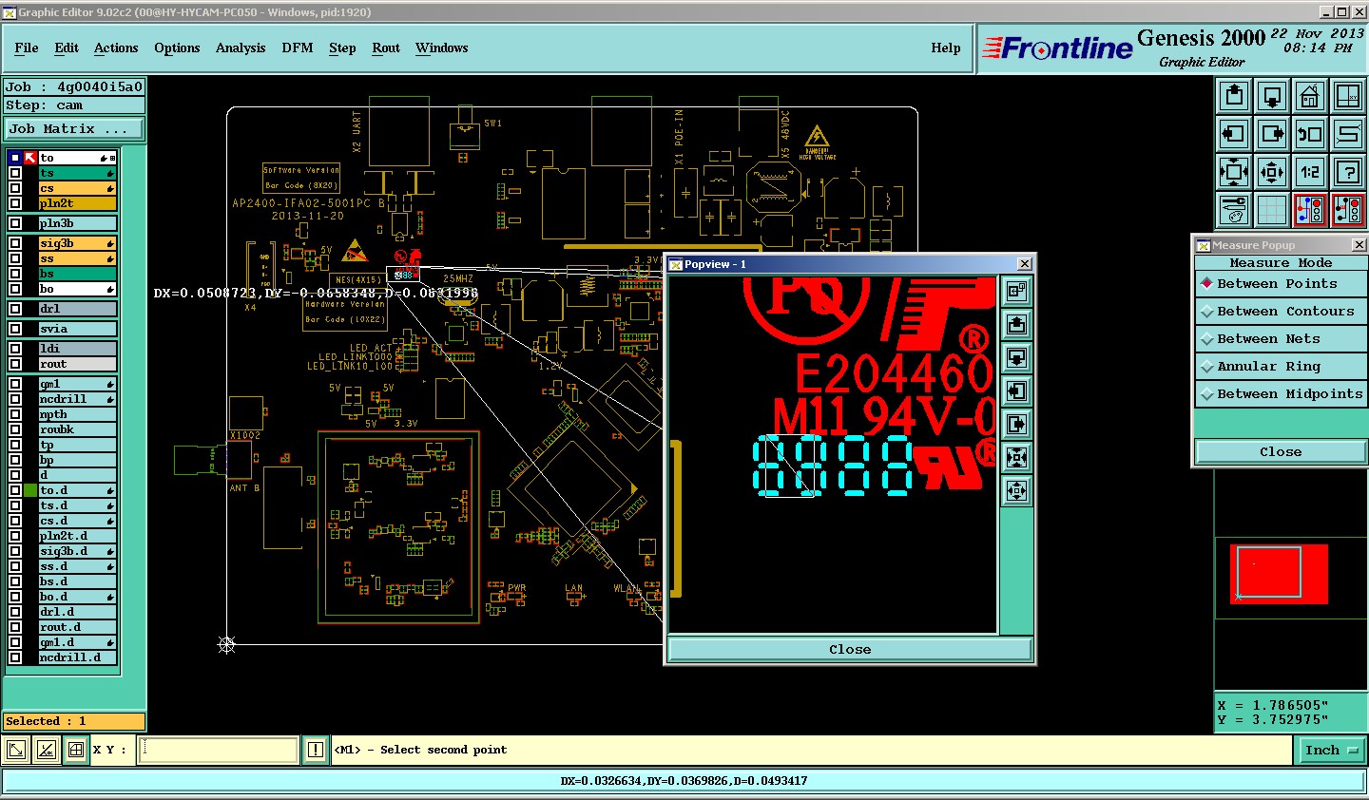1369x800 pixels.
Task: Click the S-shaped path icon
Action: click(1348, 134)
